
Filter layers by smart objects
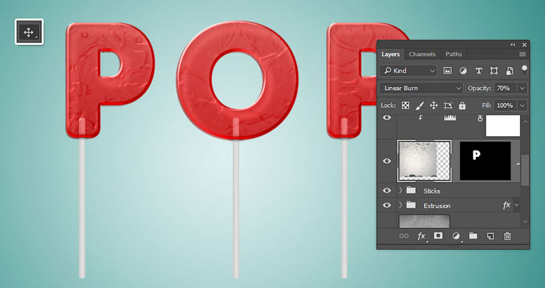[x=510, y=70]
